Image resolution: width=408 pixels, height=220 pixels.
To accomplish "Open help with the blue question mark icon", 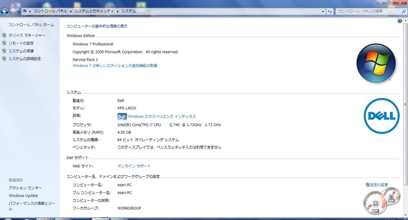I will coord(400,21).
